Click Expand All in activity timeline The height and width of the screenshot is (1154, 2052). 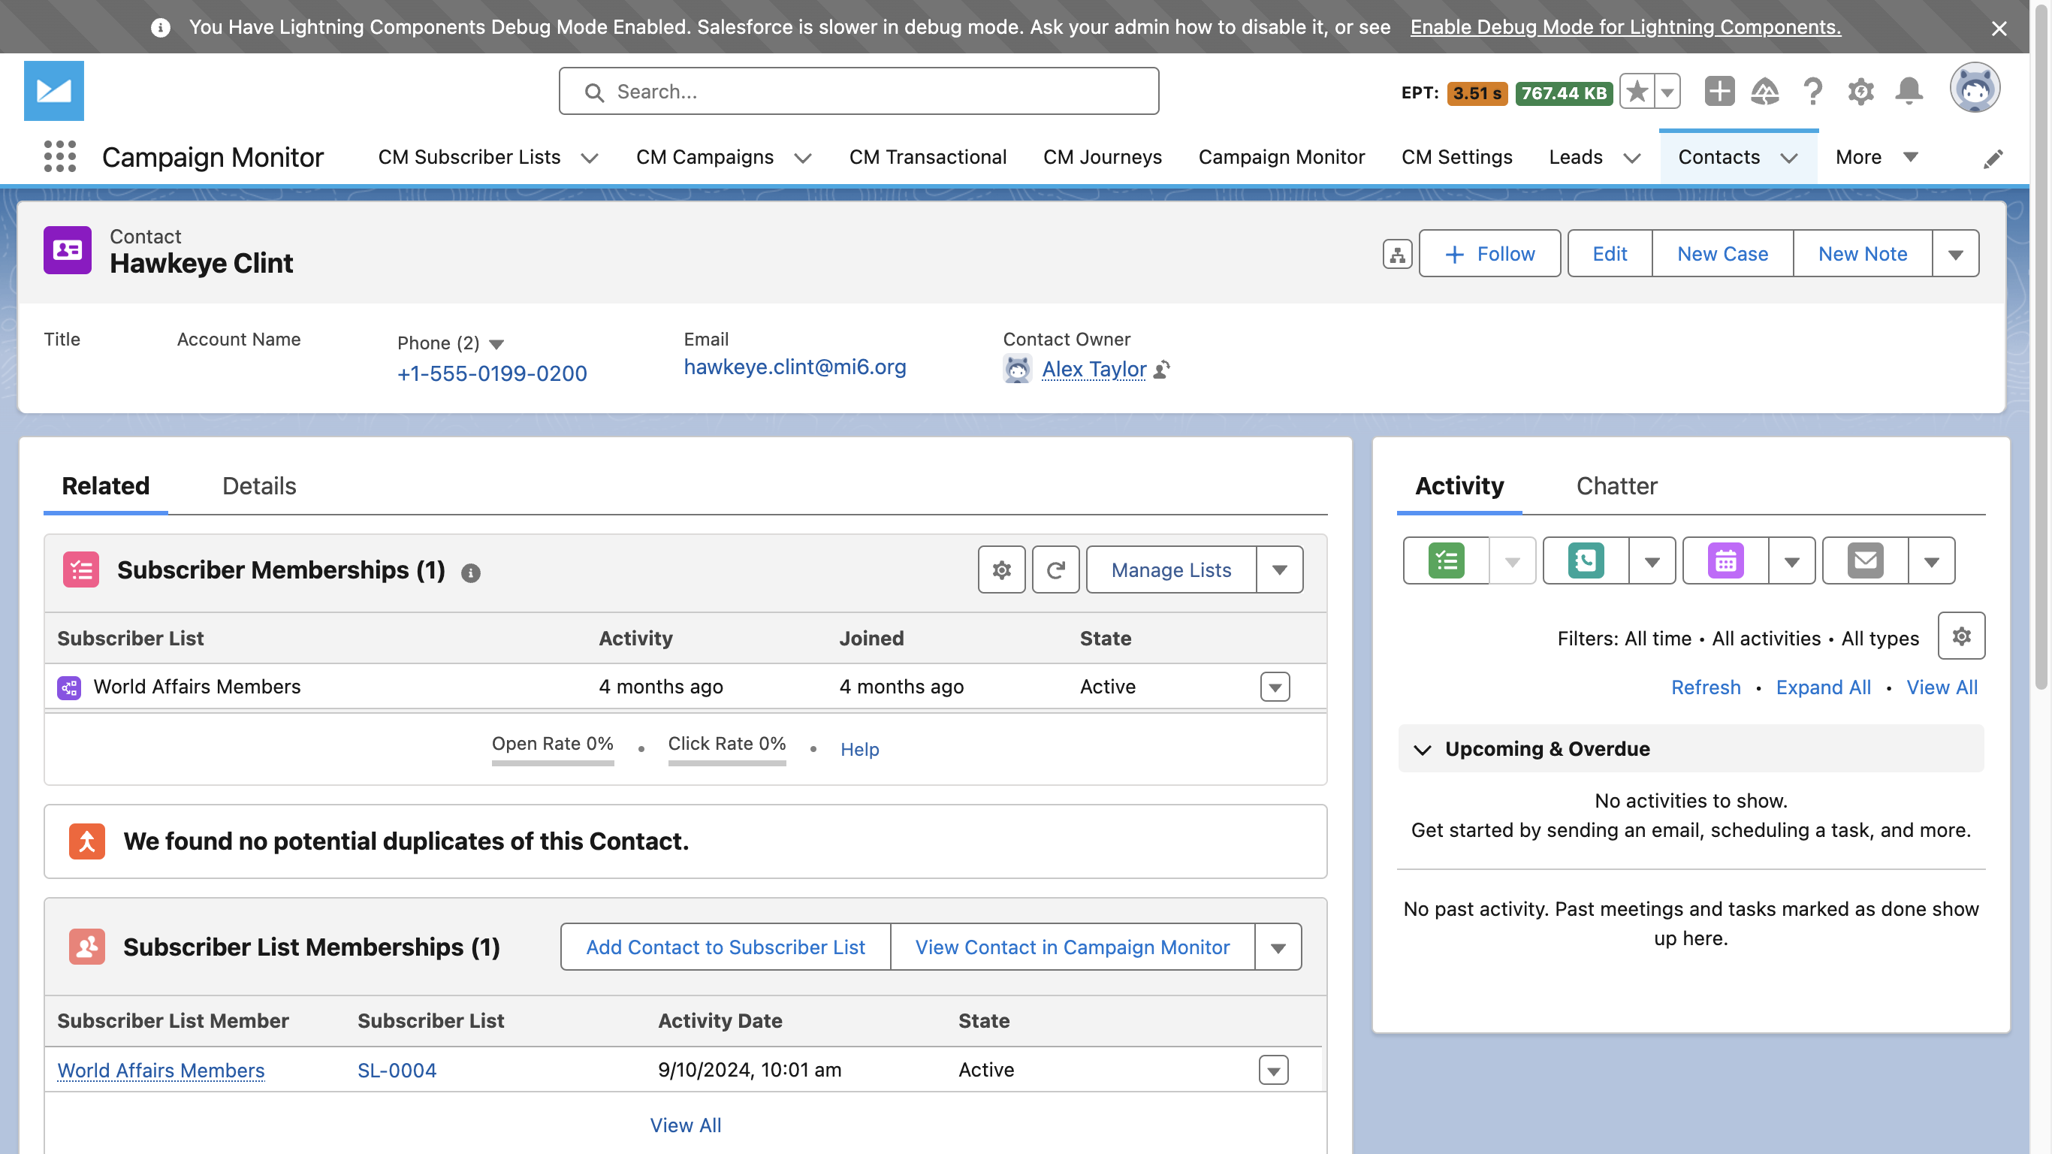coord(1823,687)
